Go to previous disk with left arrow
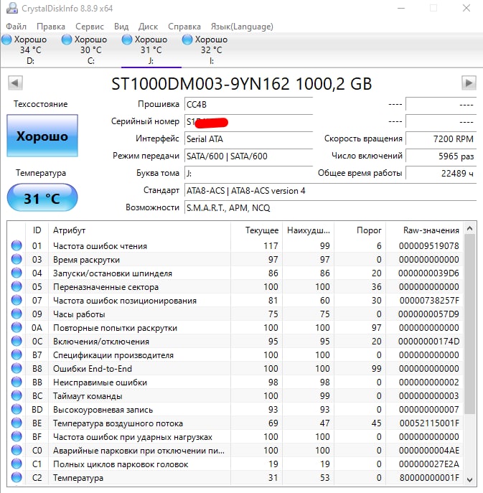 pos(15,83)
